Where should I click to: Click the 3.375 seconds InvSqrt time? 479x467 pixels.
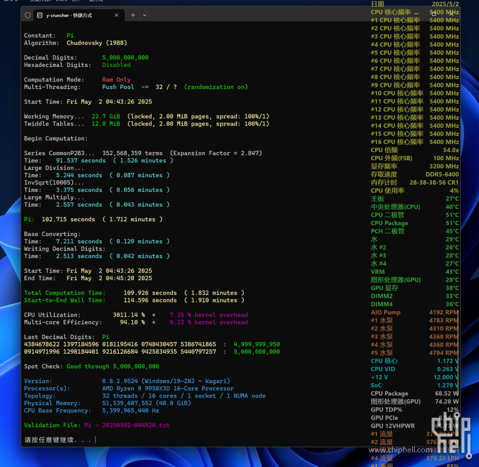coord(79,190)
